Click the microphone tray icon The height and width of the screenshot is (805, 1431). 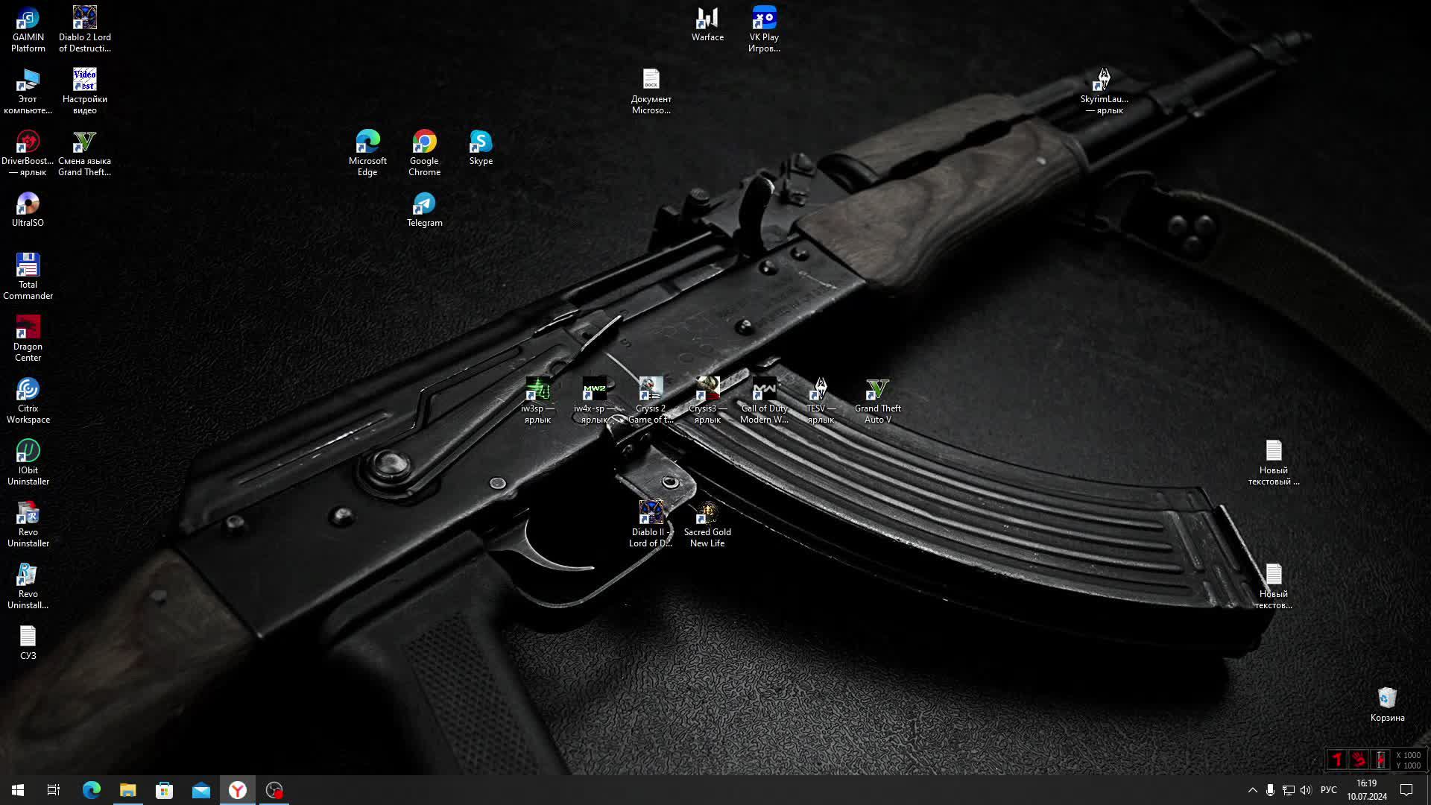1270,790
